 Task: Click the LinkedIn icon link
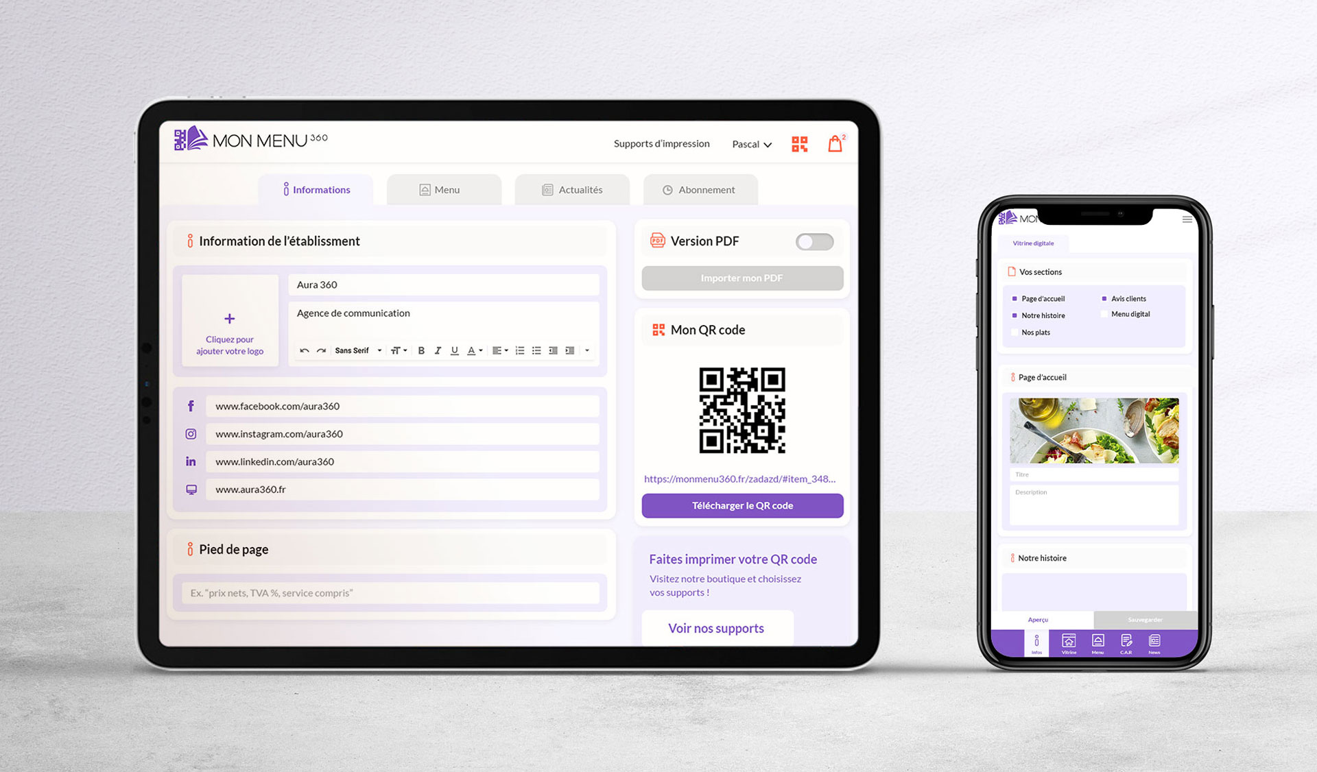[191, 461]
